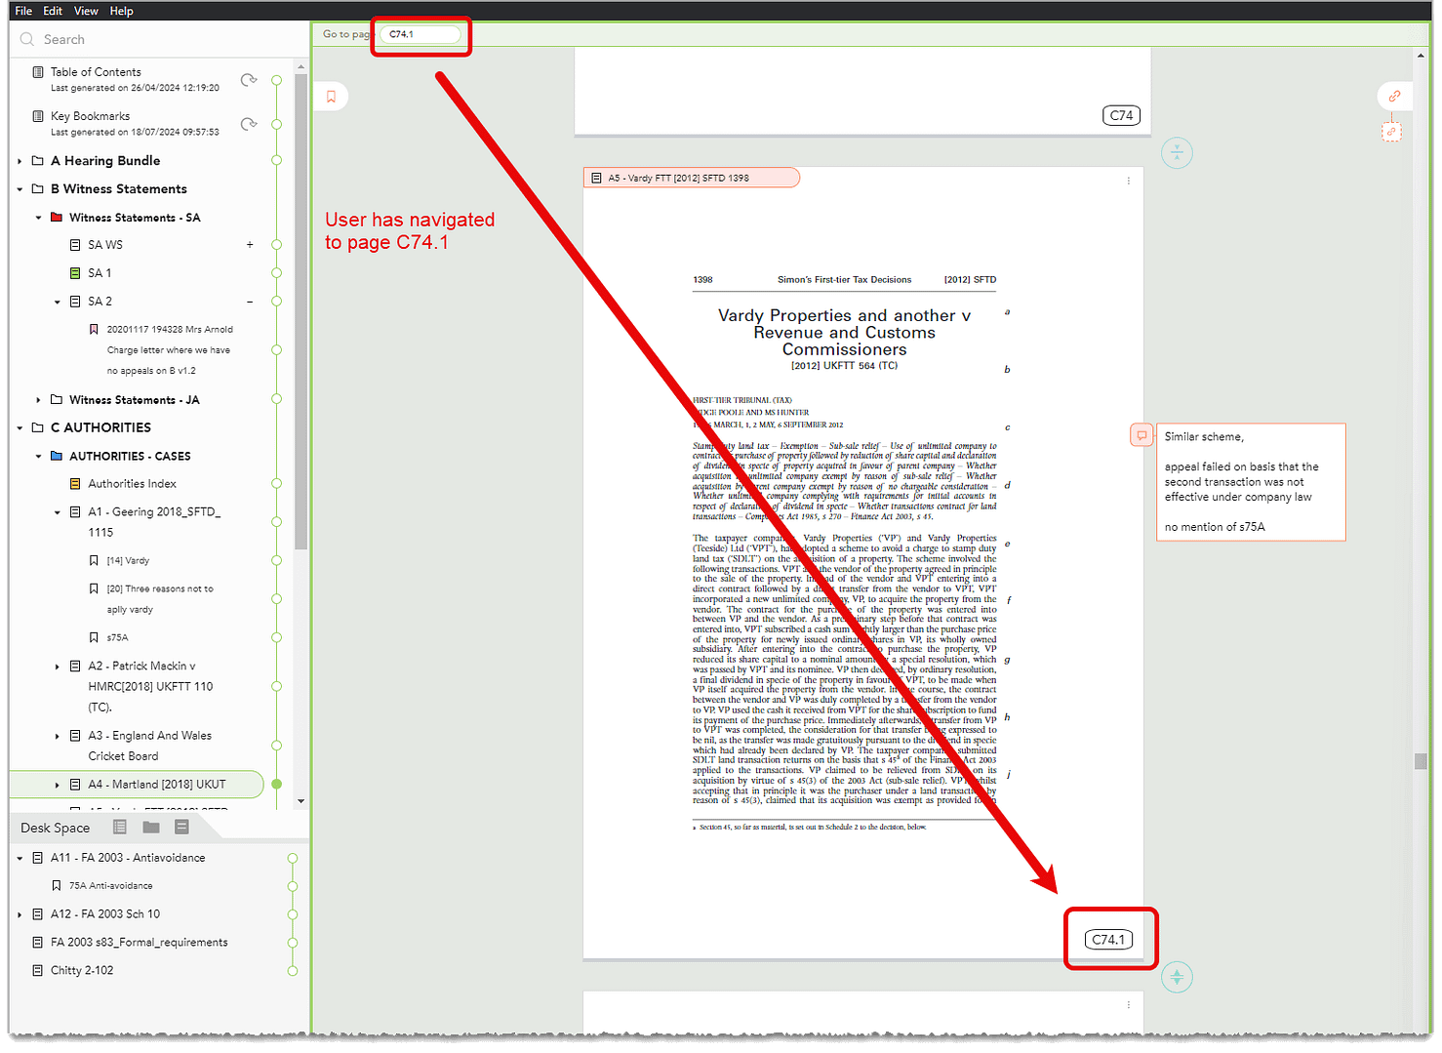Open the Key Bookmarks document
The image size is (1442, 1053).
click(x=90, y=116)
